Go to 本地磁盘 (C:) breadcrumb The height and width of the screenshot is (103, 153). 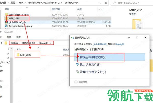click(x=29, y=43)
